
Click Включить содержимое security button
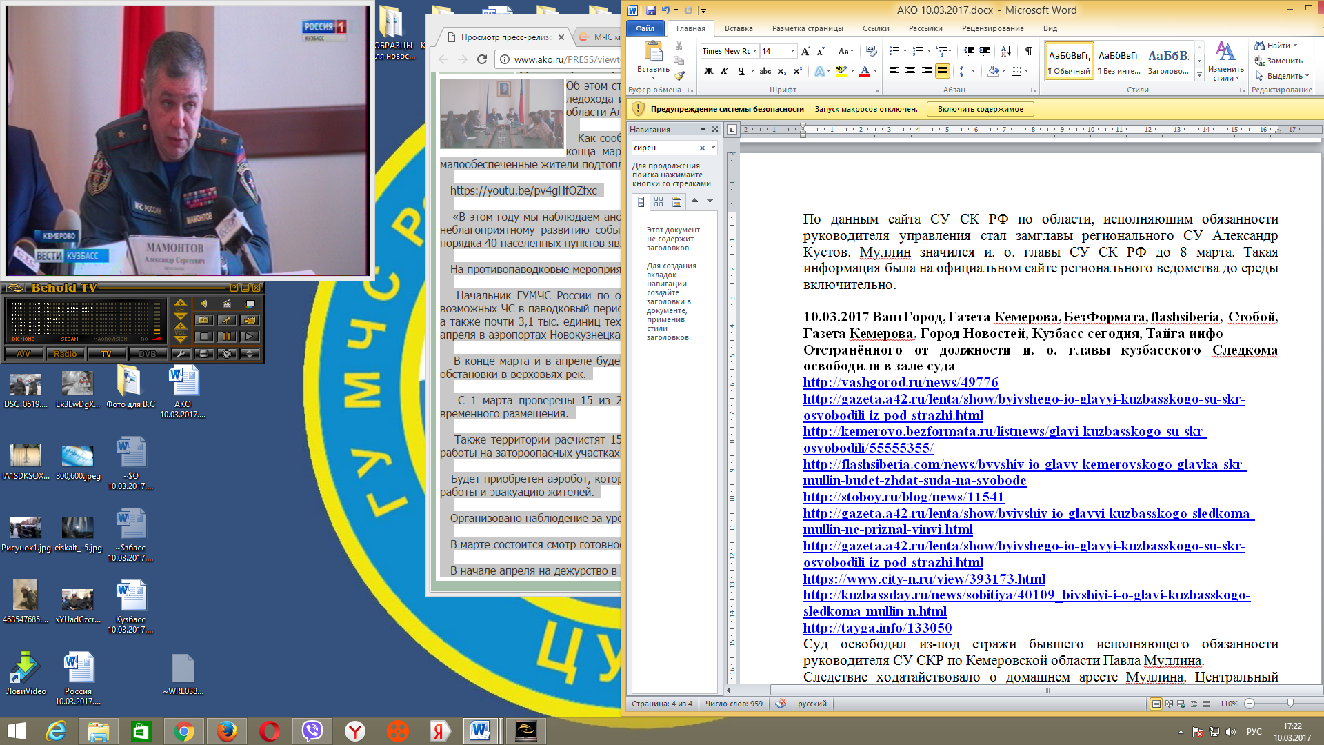(980, 109)
